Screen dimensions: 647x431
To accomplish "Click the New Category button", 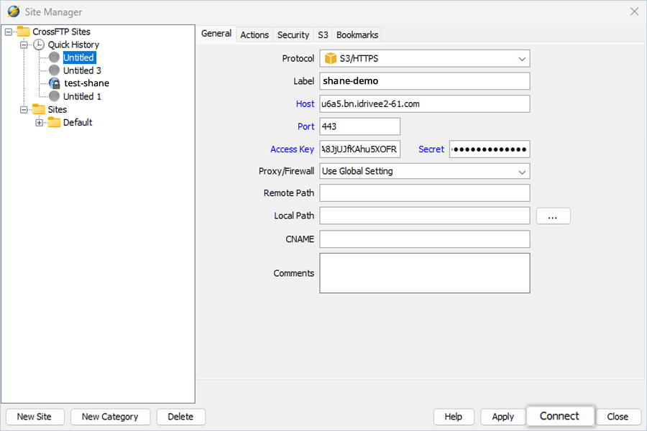I will pos(110,417).
